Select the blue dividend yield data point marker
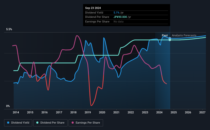Viewport: 210px width, 130px height. [170, 38]
